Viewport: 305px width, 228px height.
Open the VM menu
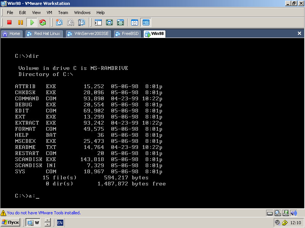[50, 13]
